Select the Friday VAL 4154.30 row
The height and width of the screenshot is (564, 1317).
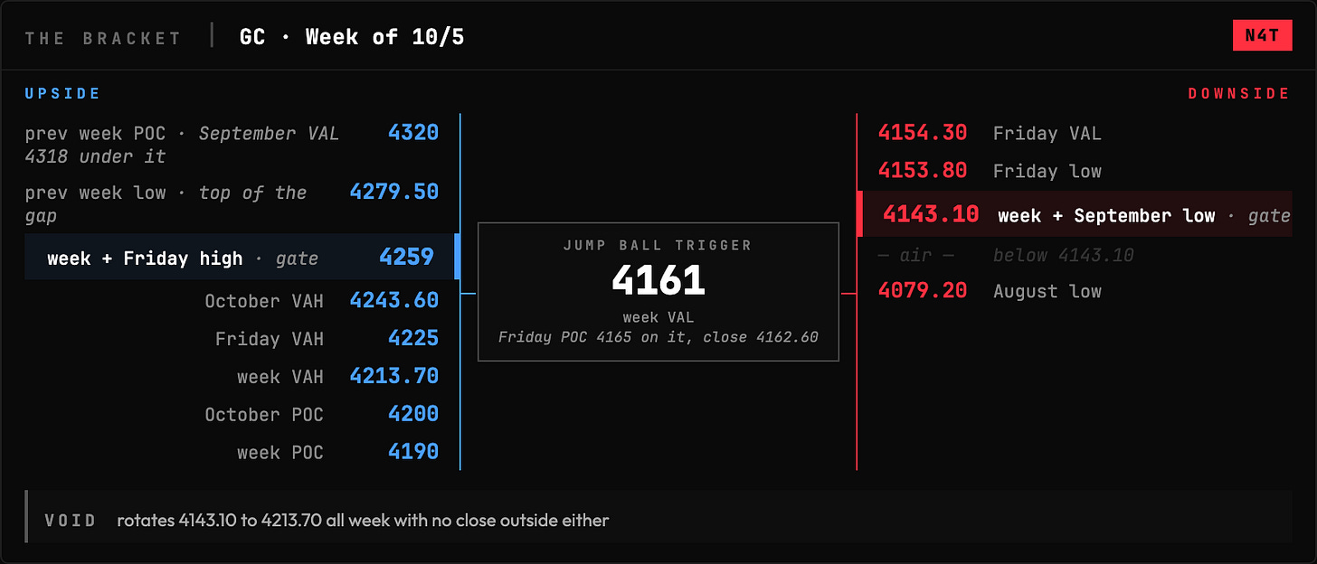[990, 133]
